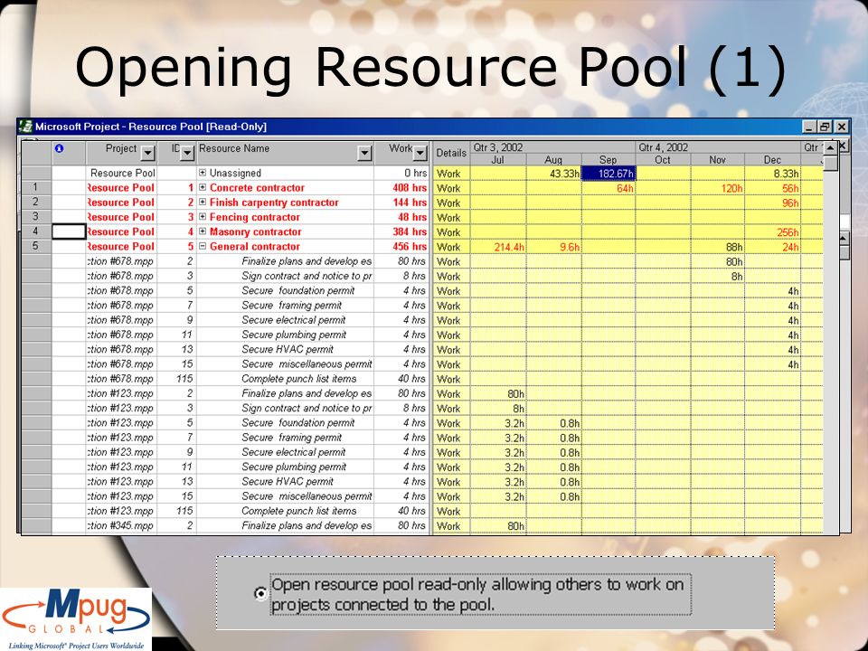Click the Microsoft Project title bar icon
The image size is (868, 651).
(25, 127)
